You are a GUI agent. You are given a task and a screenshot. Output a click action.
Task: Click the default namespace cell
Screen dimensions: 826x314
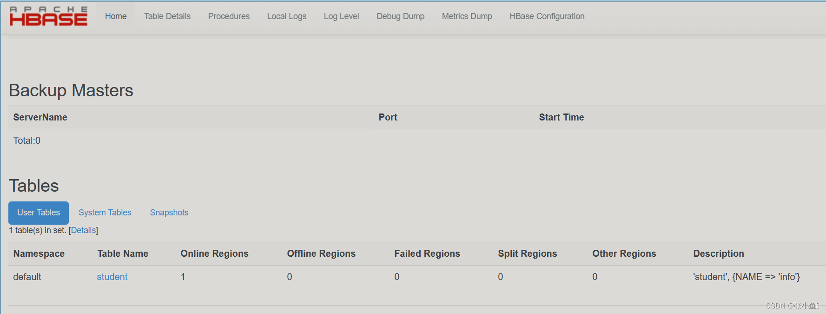tap(26, 276)
